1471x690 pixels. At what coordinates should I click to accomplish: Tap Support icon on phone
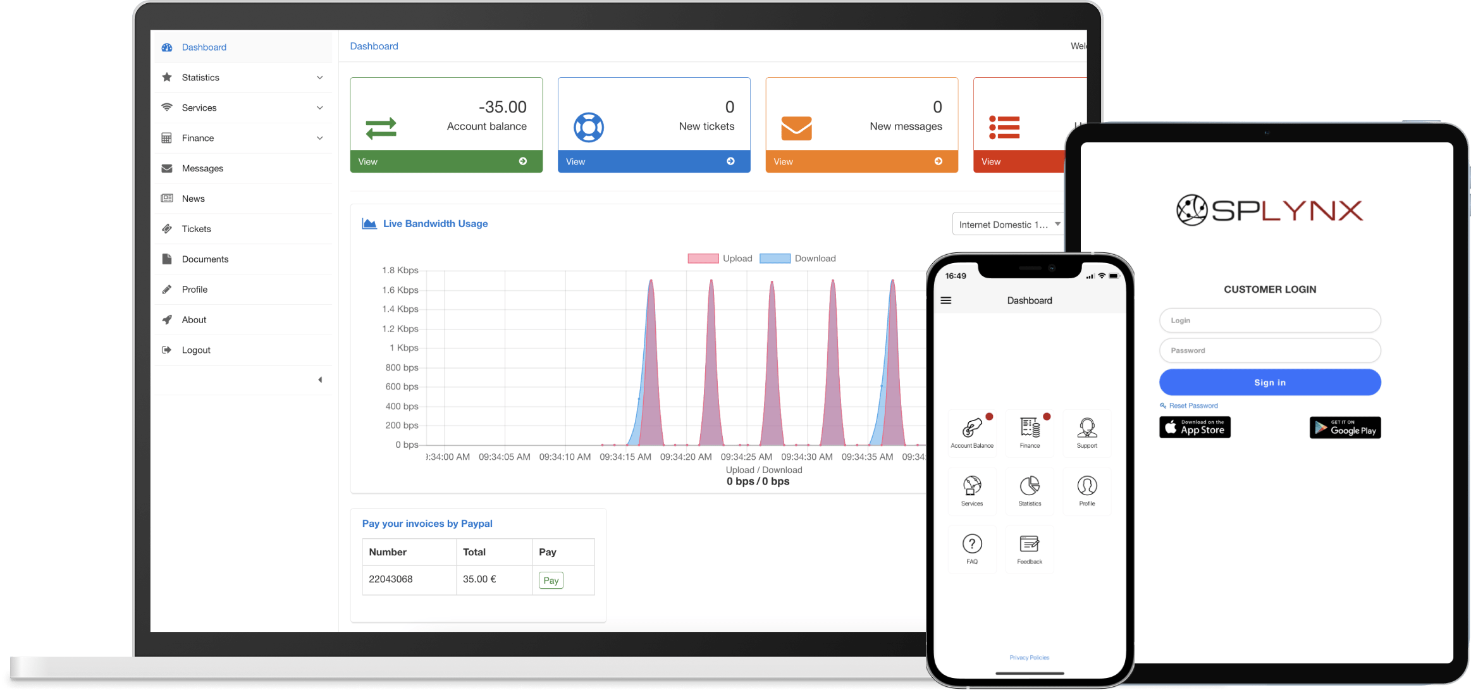pyautogui.click(x=1087, y=428)
